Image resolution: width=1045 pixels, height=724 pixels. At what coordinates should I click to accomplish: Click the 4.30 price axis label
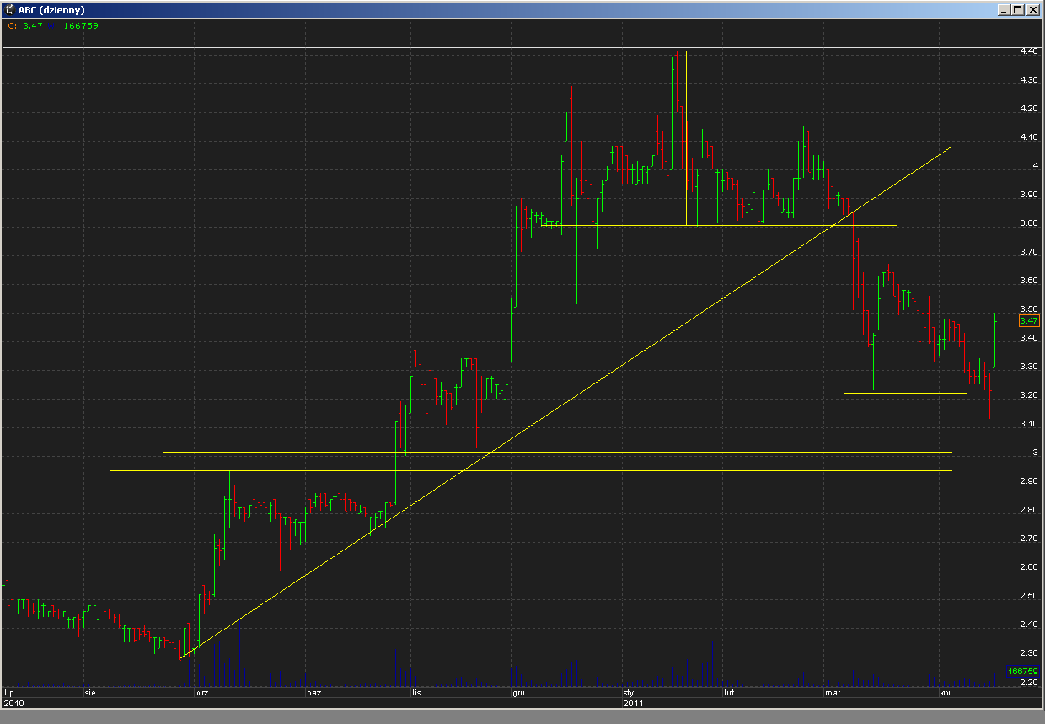[x=1028, y=80]
